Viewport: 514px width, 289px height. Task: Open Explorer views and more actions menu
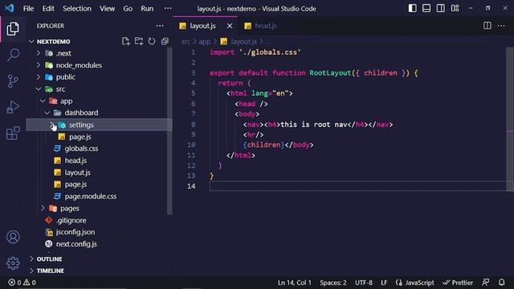(160, 26)
